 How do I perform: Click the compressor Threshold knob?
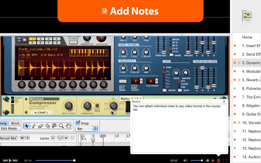(87, 106)
